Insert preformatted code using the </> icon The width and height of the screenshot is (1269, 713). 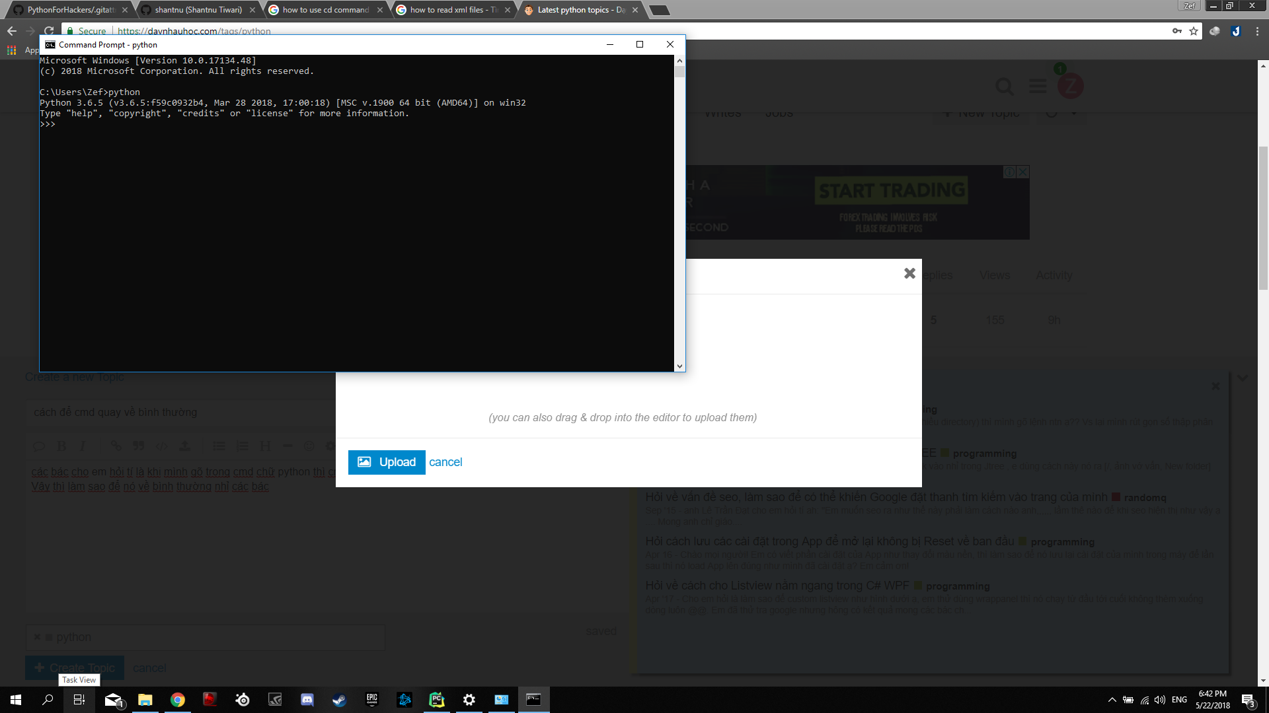[161, 446]
